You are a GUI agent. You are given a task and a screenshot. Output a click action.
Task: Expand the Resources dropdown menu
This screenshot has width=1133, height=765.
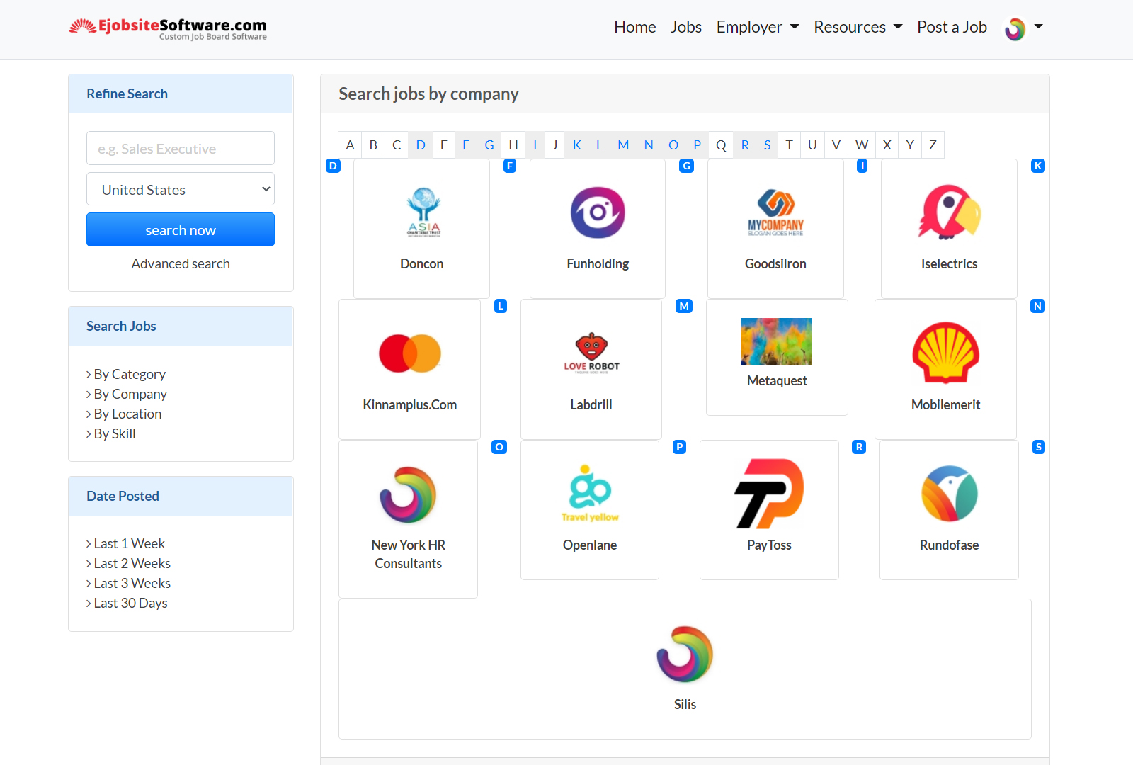tap(858, 27)
